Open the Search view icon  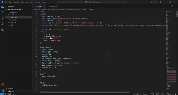tap(3, 12)
